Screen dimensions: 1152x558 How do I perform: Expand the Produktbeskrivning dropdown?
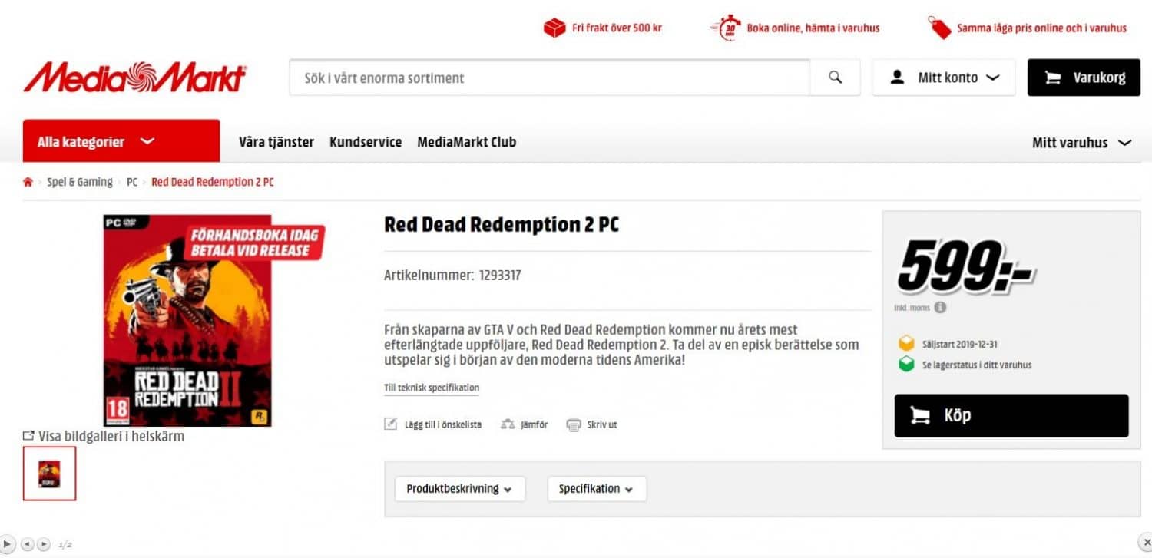click(460, 489)
